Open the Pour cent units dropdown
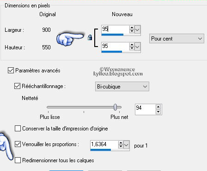 177,39
